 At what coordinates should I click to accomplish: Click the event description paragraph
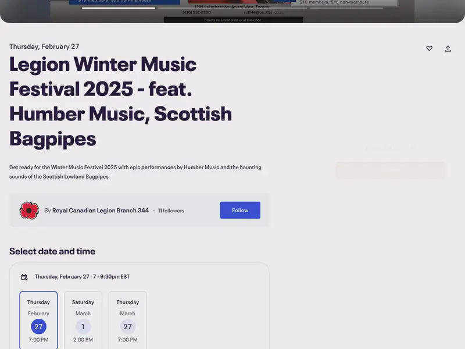(135, 172)
